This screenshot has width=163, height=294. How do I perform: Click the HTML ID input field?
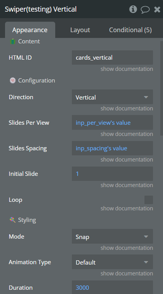pos(112,58)
